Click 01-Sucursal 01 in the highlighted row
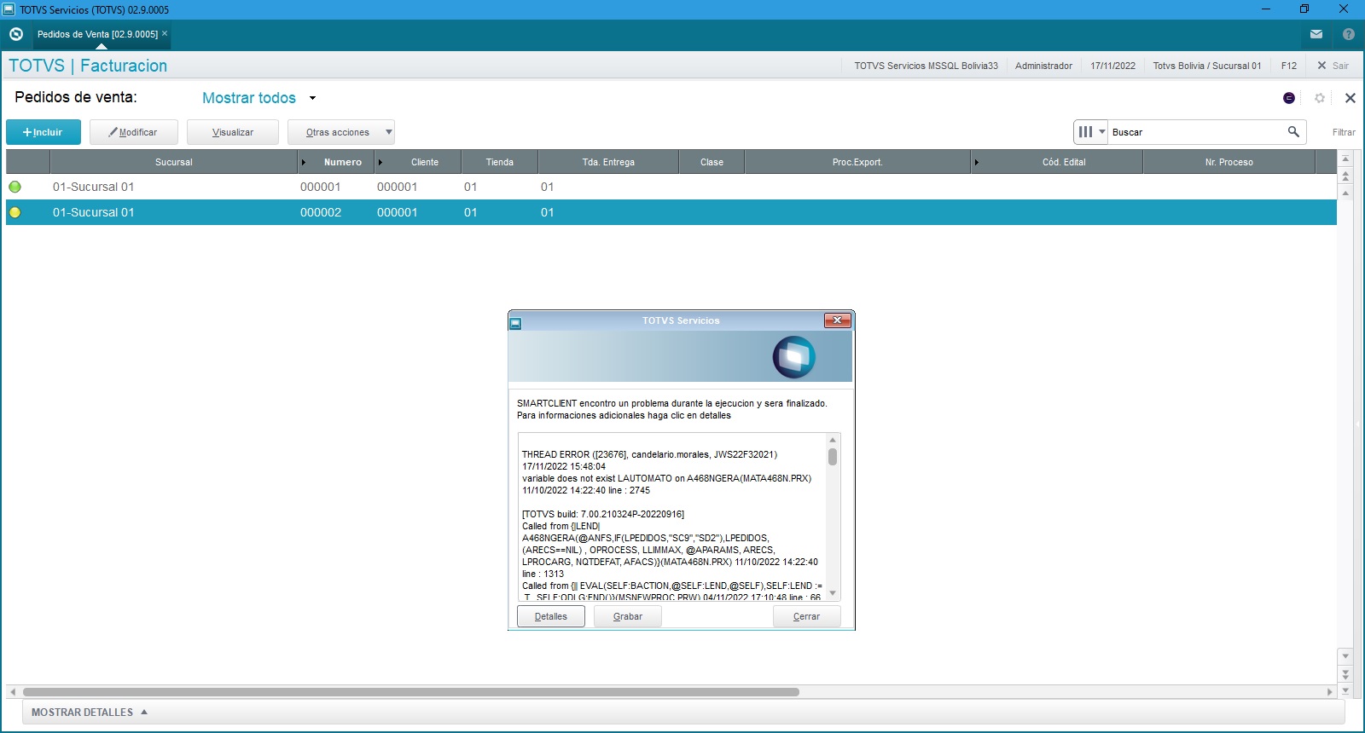The height and width of the screenshot is (733, 1365). (x=94, y=212)
